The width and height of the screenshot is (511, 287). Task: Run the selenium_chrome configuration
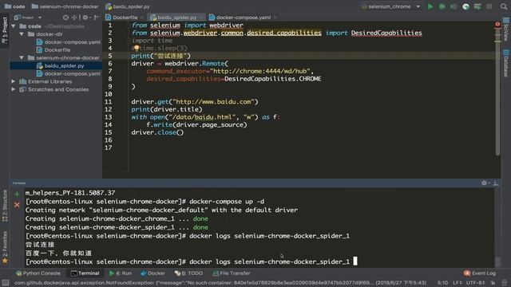(430, 6)
